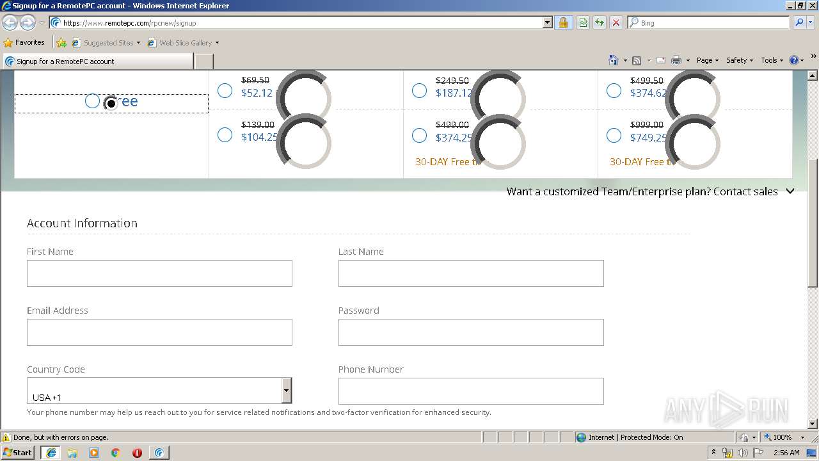The image size is (819, 461).
Task: Open search provider dropdown arrow
Action: (x=812, y=22)
